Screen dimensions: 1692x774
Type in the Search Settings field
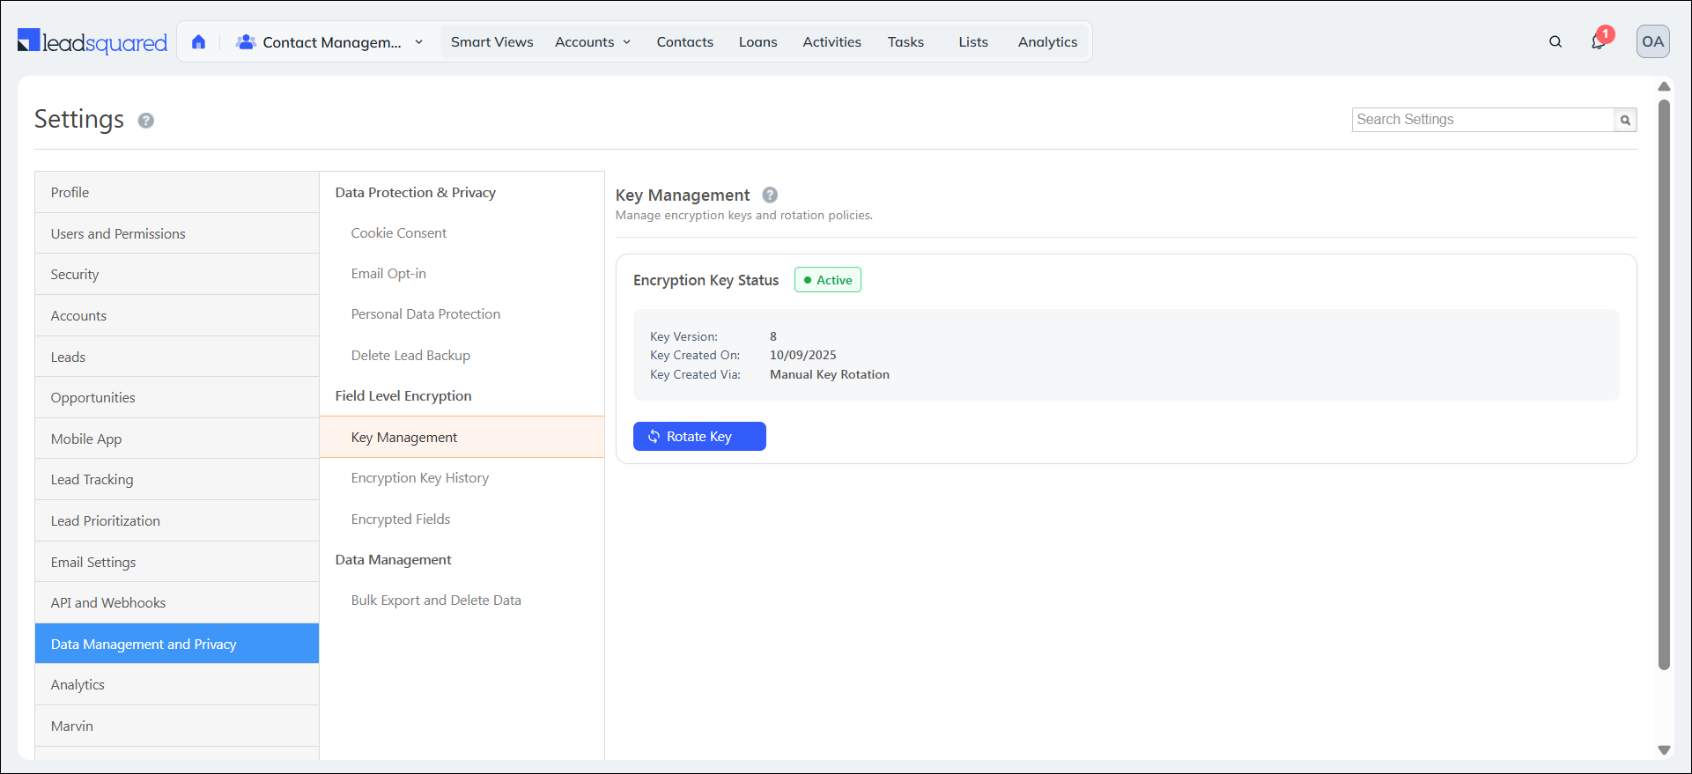pyautogui.click(x=1482, y=120)
